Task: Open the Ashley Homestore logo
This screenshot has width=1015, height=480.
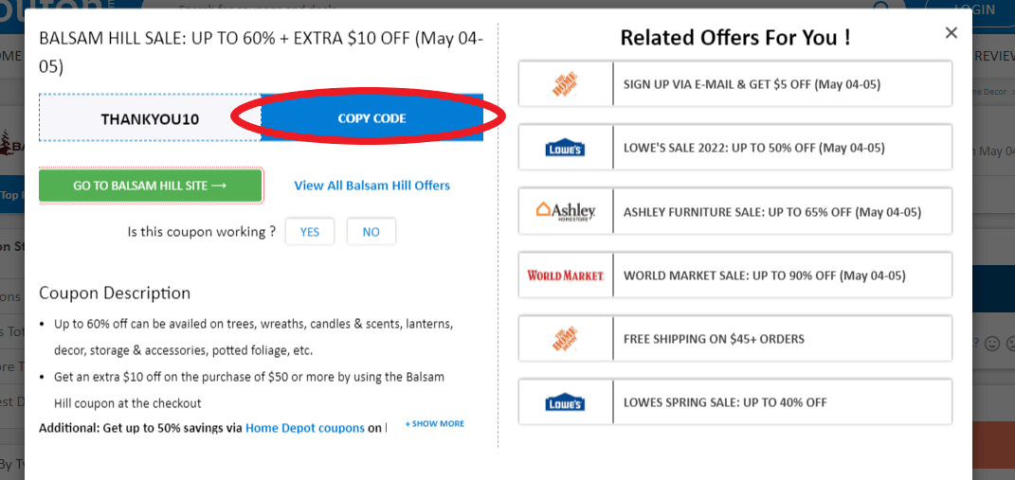Action: [566, 211]
